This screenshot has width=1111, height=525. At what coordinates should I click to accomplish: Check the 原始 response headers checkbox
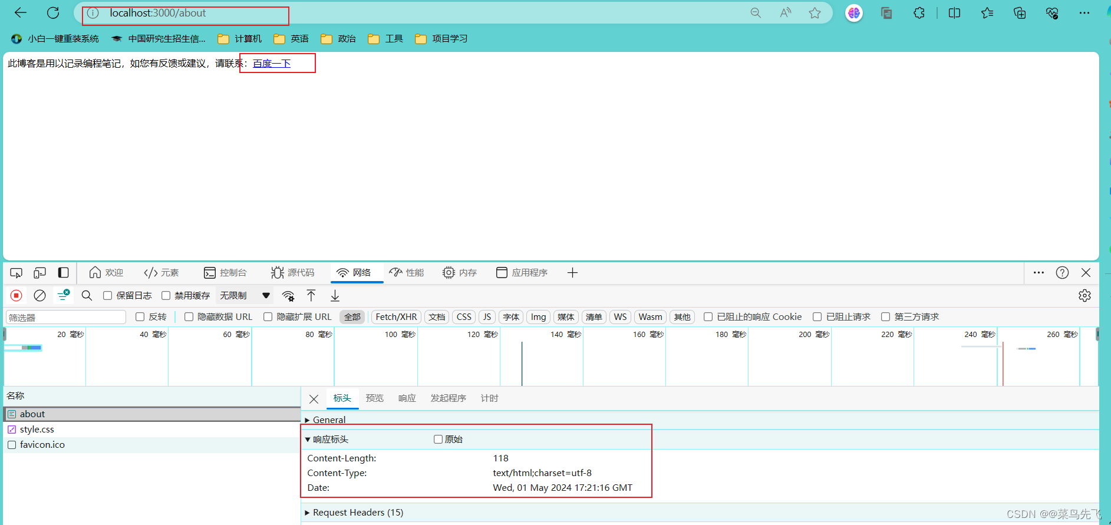pos(438,440)
